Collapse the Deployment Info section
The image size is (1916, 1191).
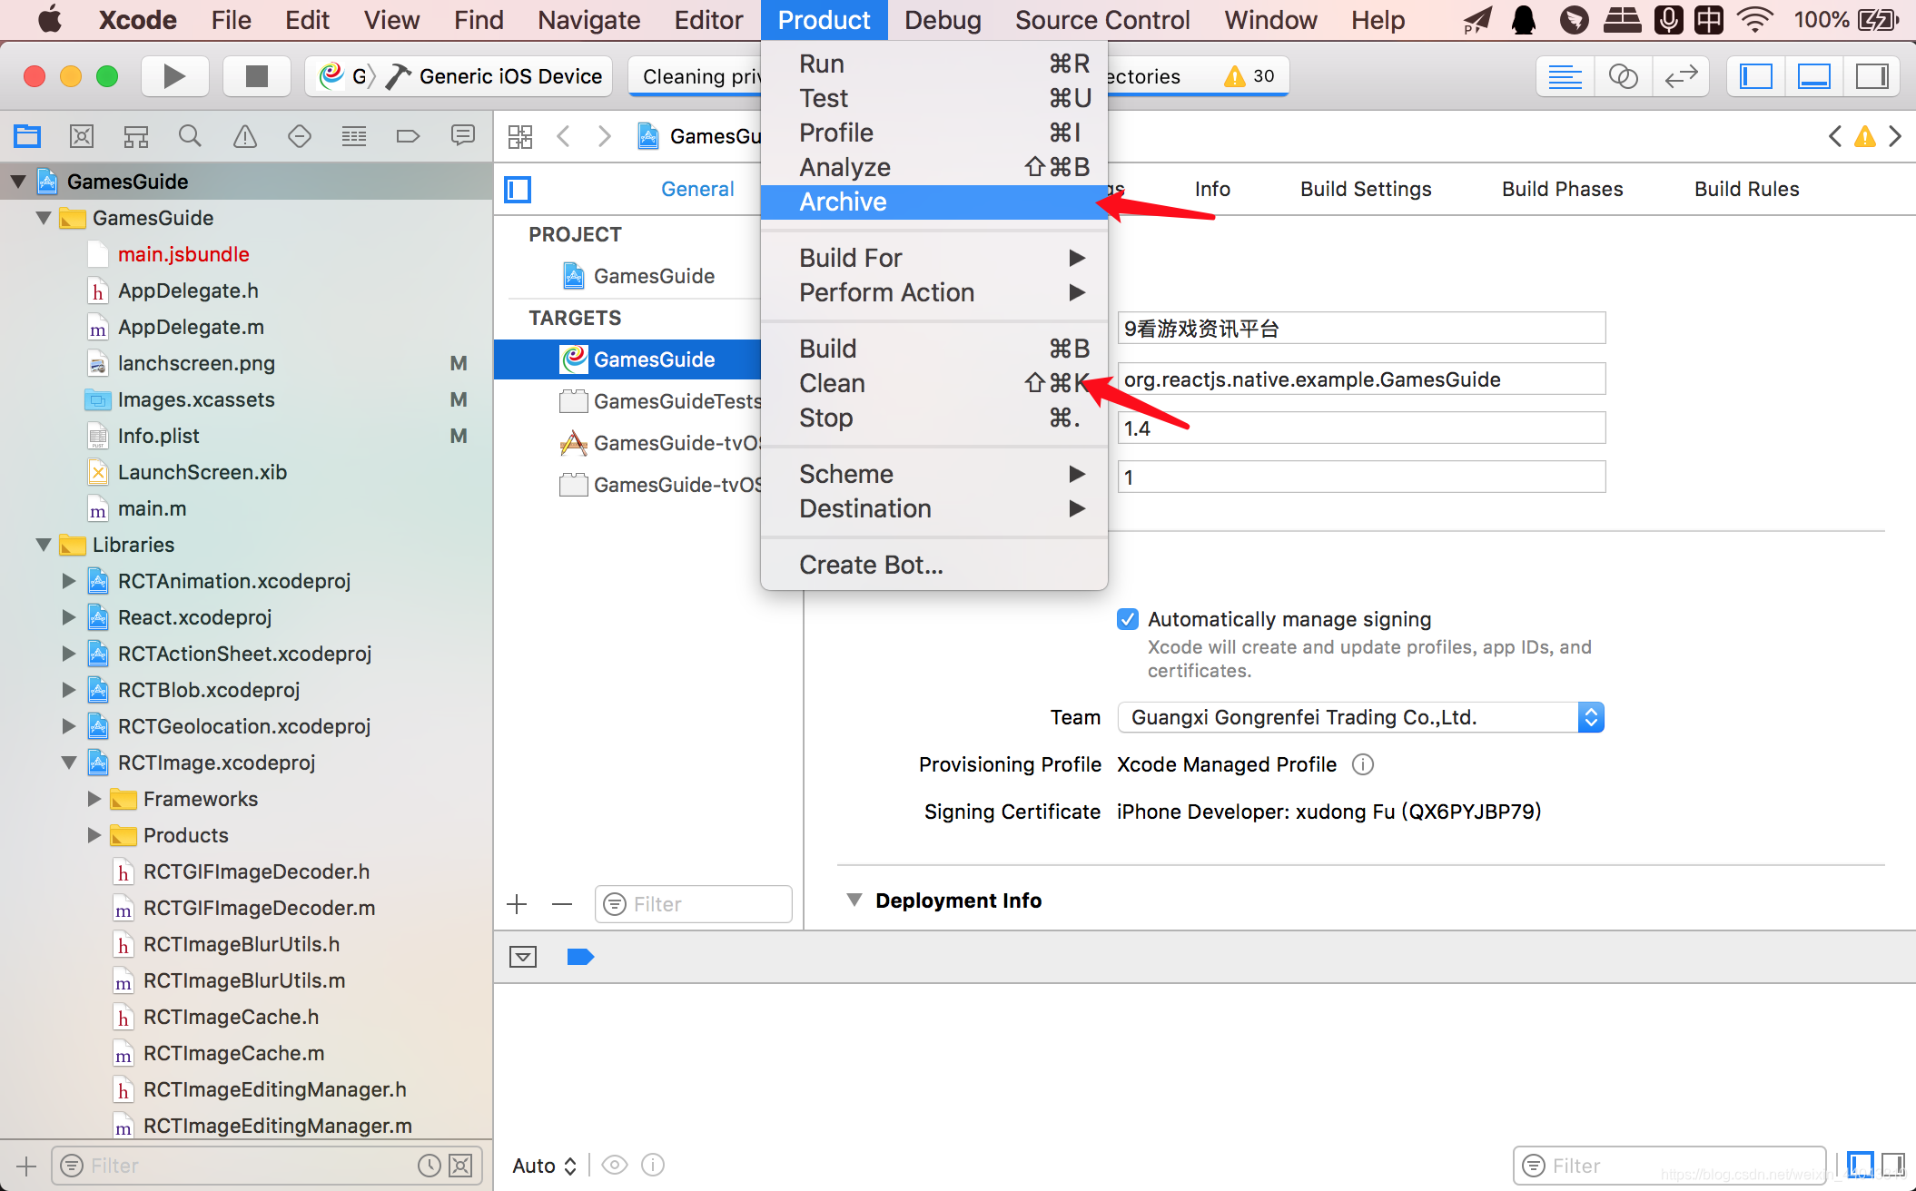(854, 900)
